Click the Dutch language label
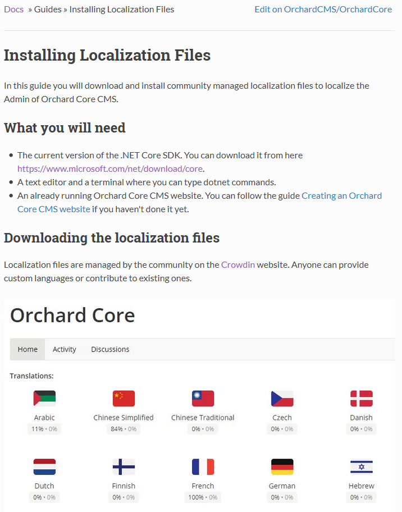The height and width of the screenshot is (512, 402). tap(44, 486)
